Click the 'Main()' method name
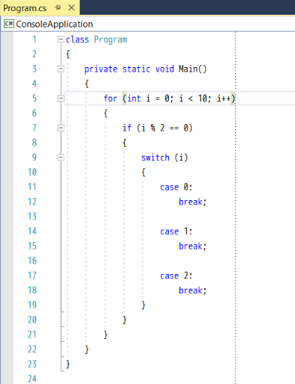The height and width of the screenshot is (384, 295). pyautogui.click(x=192, y=69)
